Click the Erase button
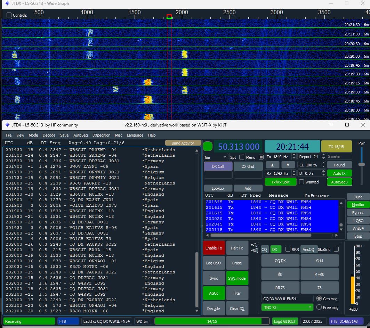Image resolution: width=370 pixels, height=328 pixels. [x=237, y=263]
